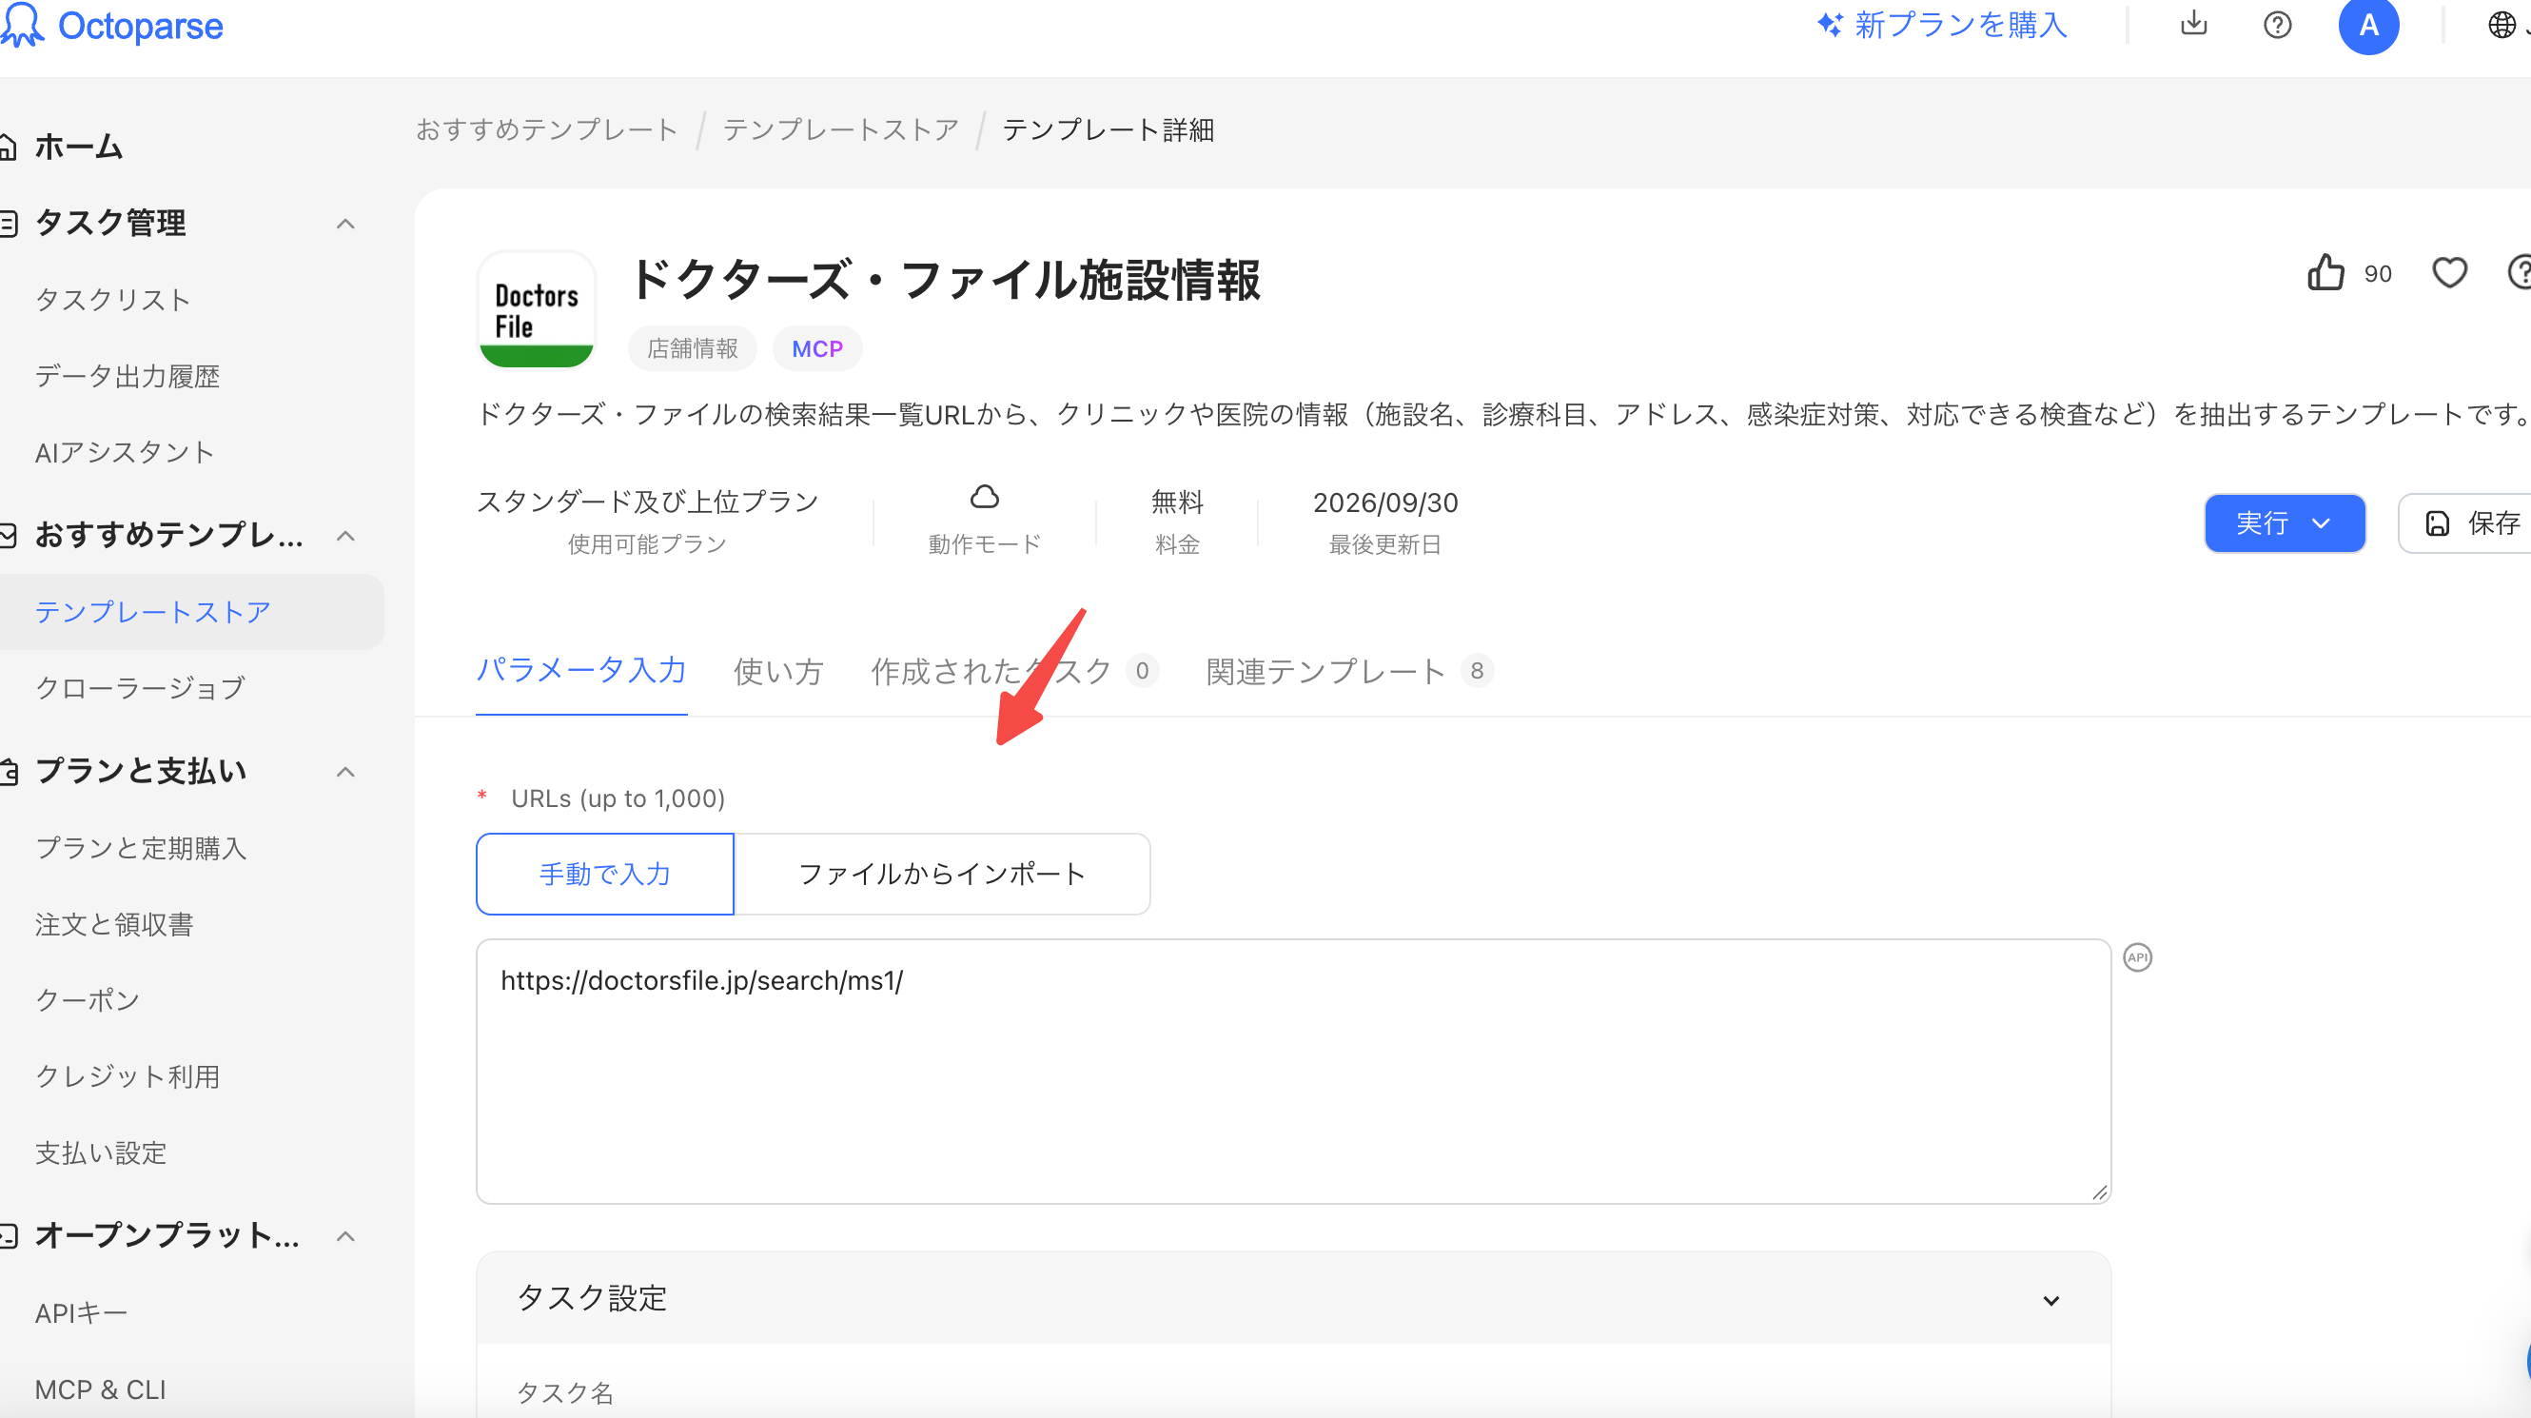Screen dimensions: 2531x1418
Task: Click the 店舗情報 tag badge
Action: (x=693, y=349)
